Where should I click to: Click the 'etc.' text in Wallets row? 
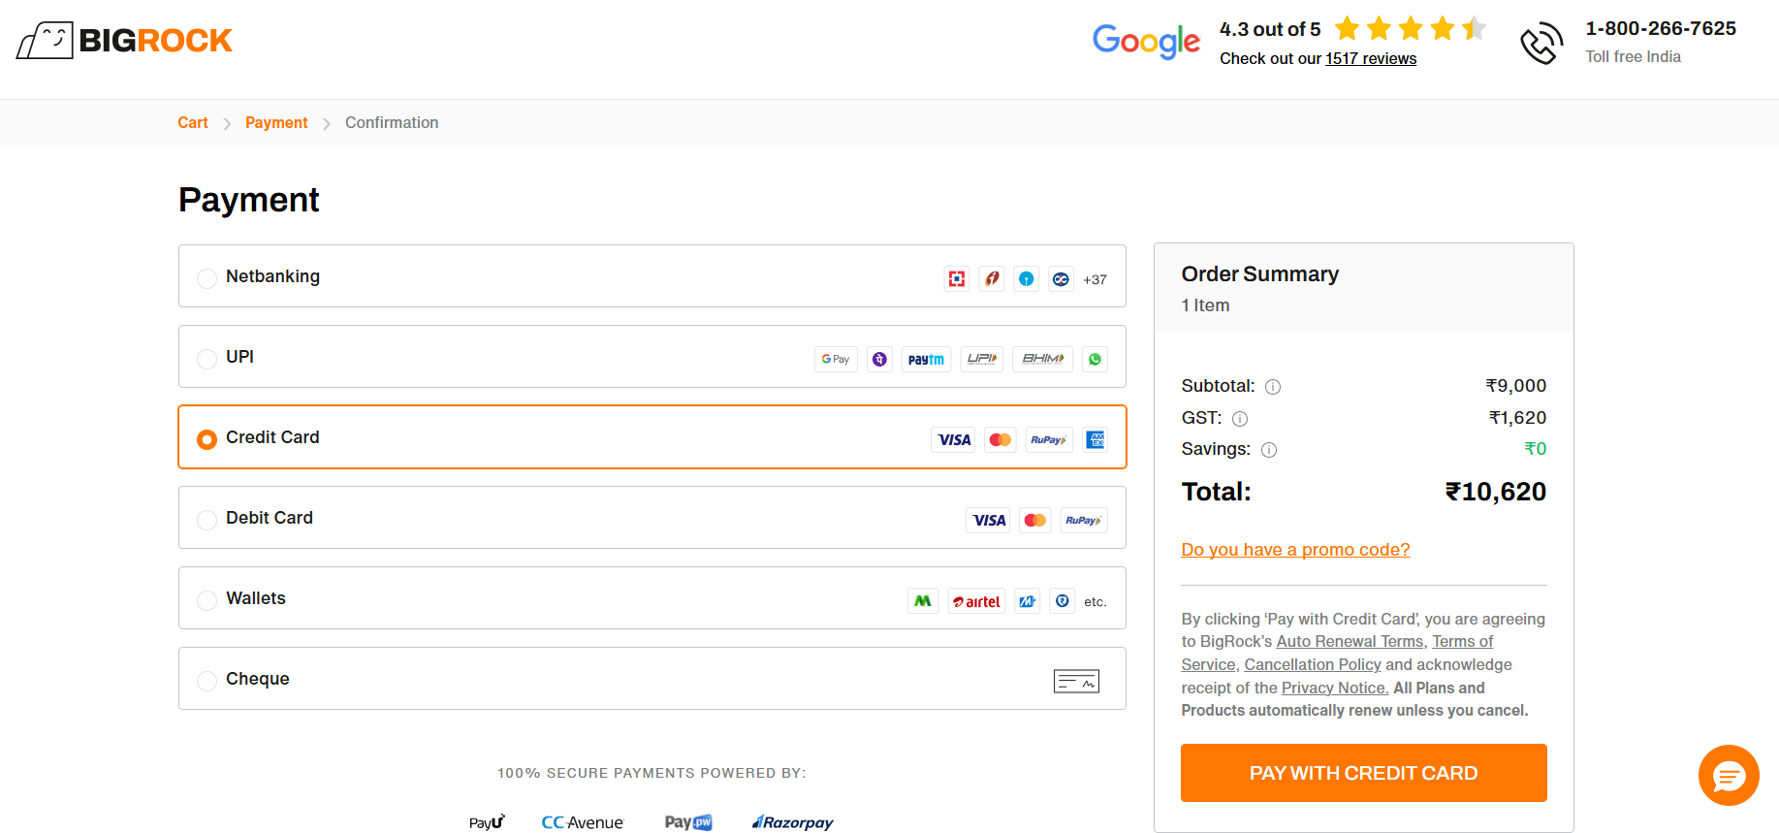coord(1096,602)
